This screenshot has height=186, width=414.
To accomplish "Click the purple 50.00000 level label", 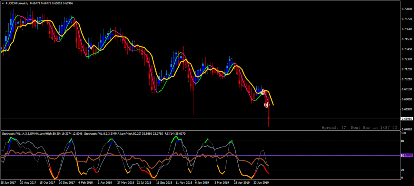I will (x=406, y=156).
